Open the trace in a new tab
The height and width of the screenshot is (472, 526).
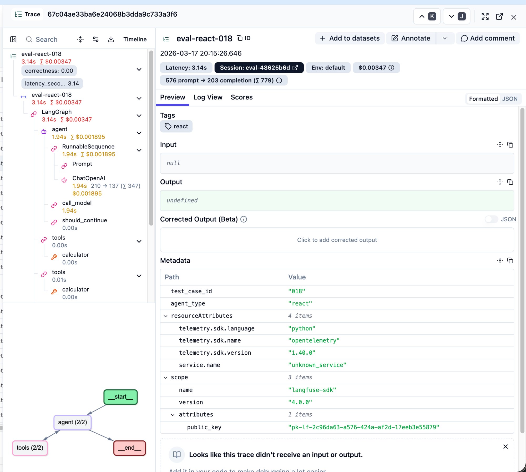click(499, 17)
